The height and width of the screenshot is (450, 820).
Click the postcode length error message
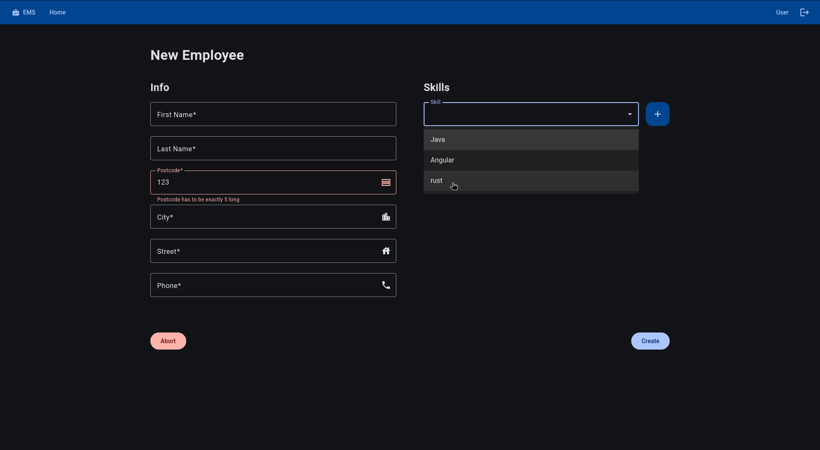[198, 200]
